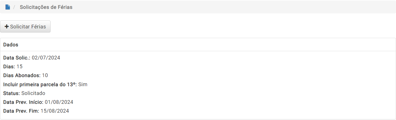Click the Incluir primeira parcela do 13º label
The height and width of the screenshot is (120, 396).
(40, 84)
